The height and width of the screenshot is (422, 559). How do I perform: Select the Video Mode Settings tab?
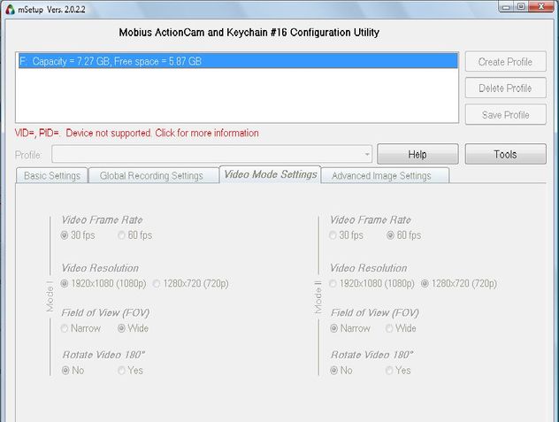(271, 174)
